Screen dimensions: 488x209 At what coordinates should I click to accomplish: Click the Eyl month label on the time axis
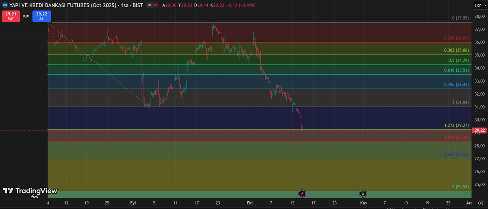[133, 202]
